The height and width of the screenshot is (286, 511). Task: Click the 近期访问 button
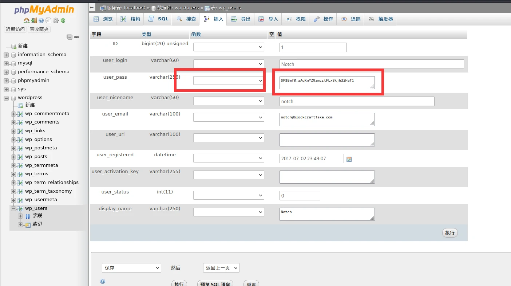[15, 30]
